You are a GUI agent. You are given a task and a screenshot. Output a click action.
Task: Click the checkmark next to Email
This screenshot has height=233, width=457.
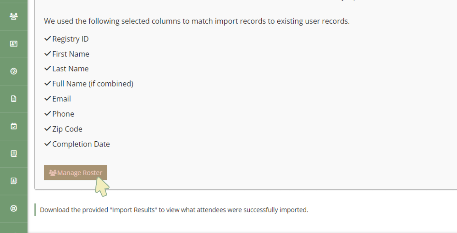point(48,99)
